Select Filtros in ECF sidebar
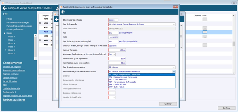The width and height of the screenshot is (238, 112). pos(9,19)
